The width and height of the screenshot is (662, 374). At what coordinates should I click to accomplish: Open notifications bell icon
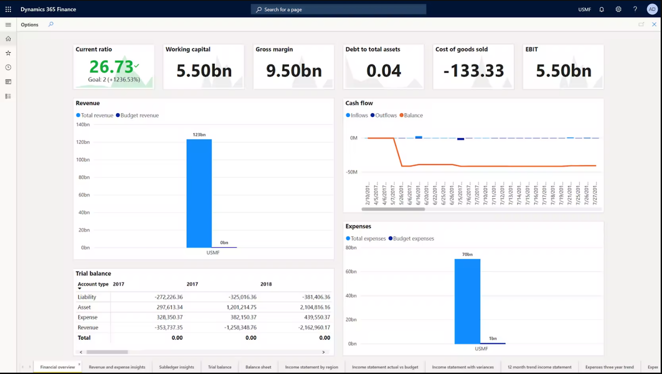[x=602, y=9]
